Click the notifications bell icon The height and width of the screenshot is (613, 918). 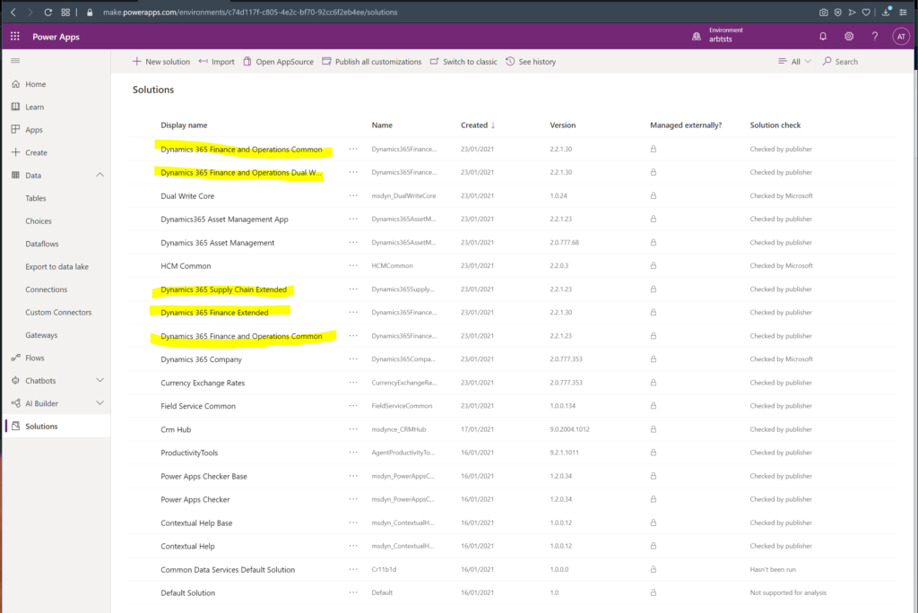[823, 36]
